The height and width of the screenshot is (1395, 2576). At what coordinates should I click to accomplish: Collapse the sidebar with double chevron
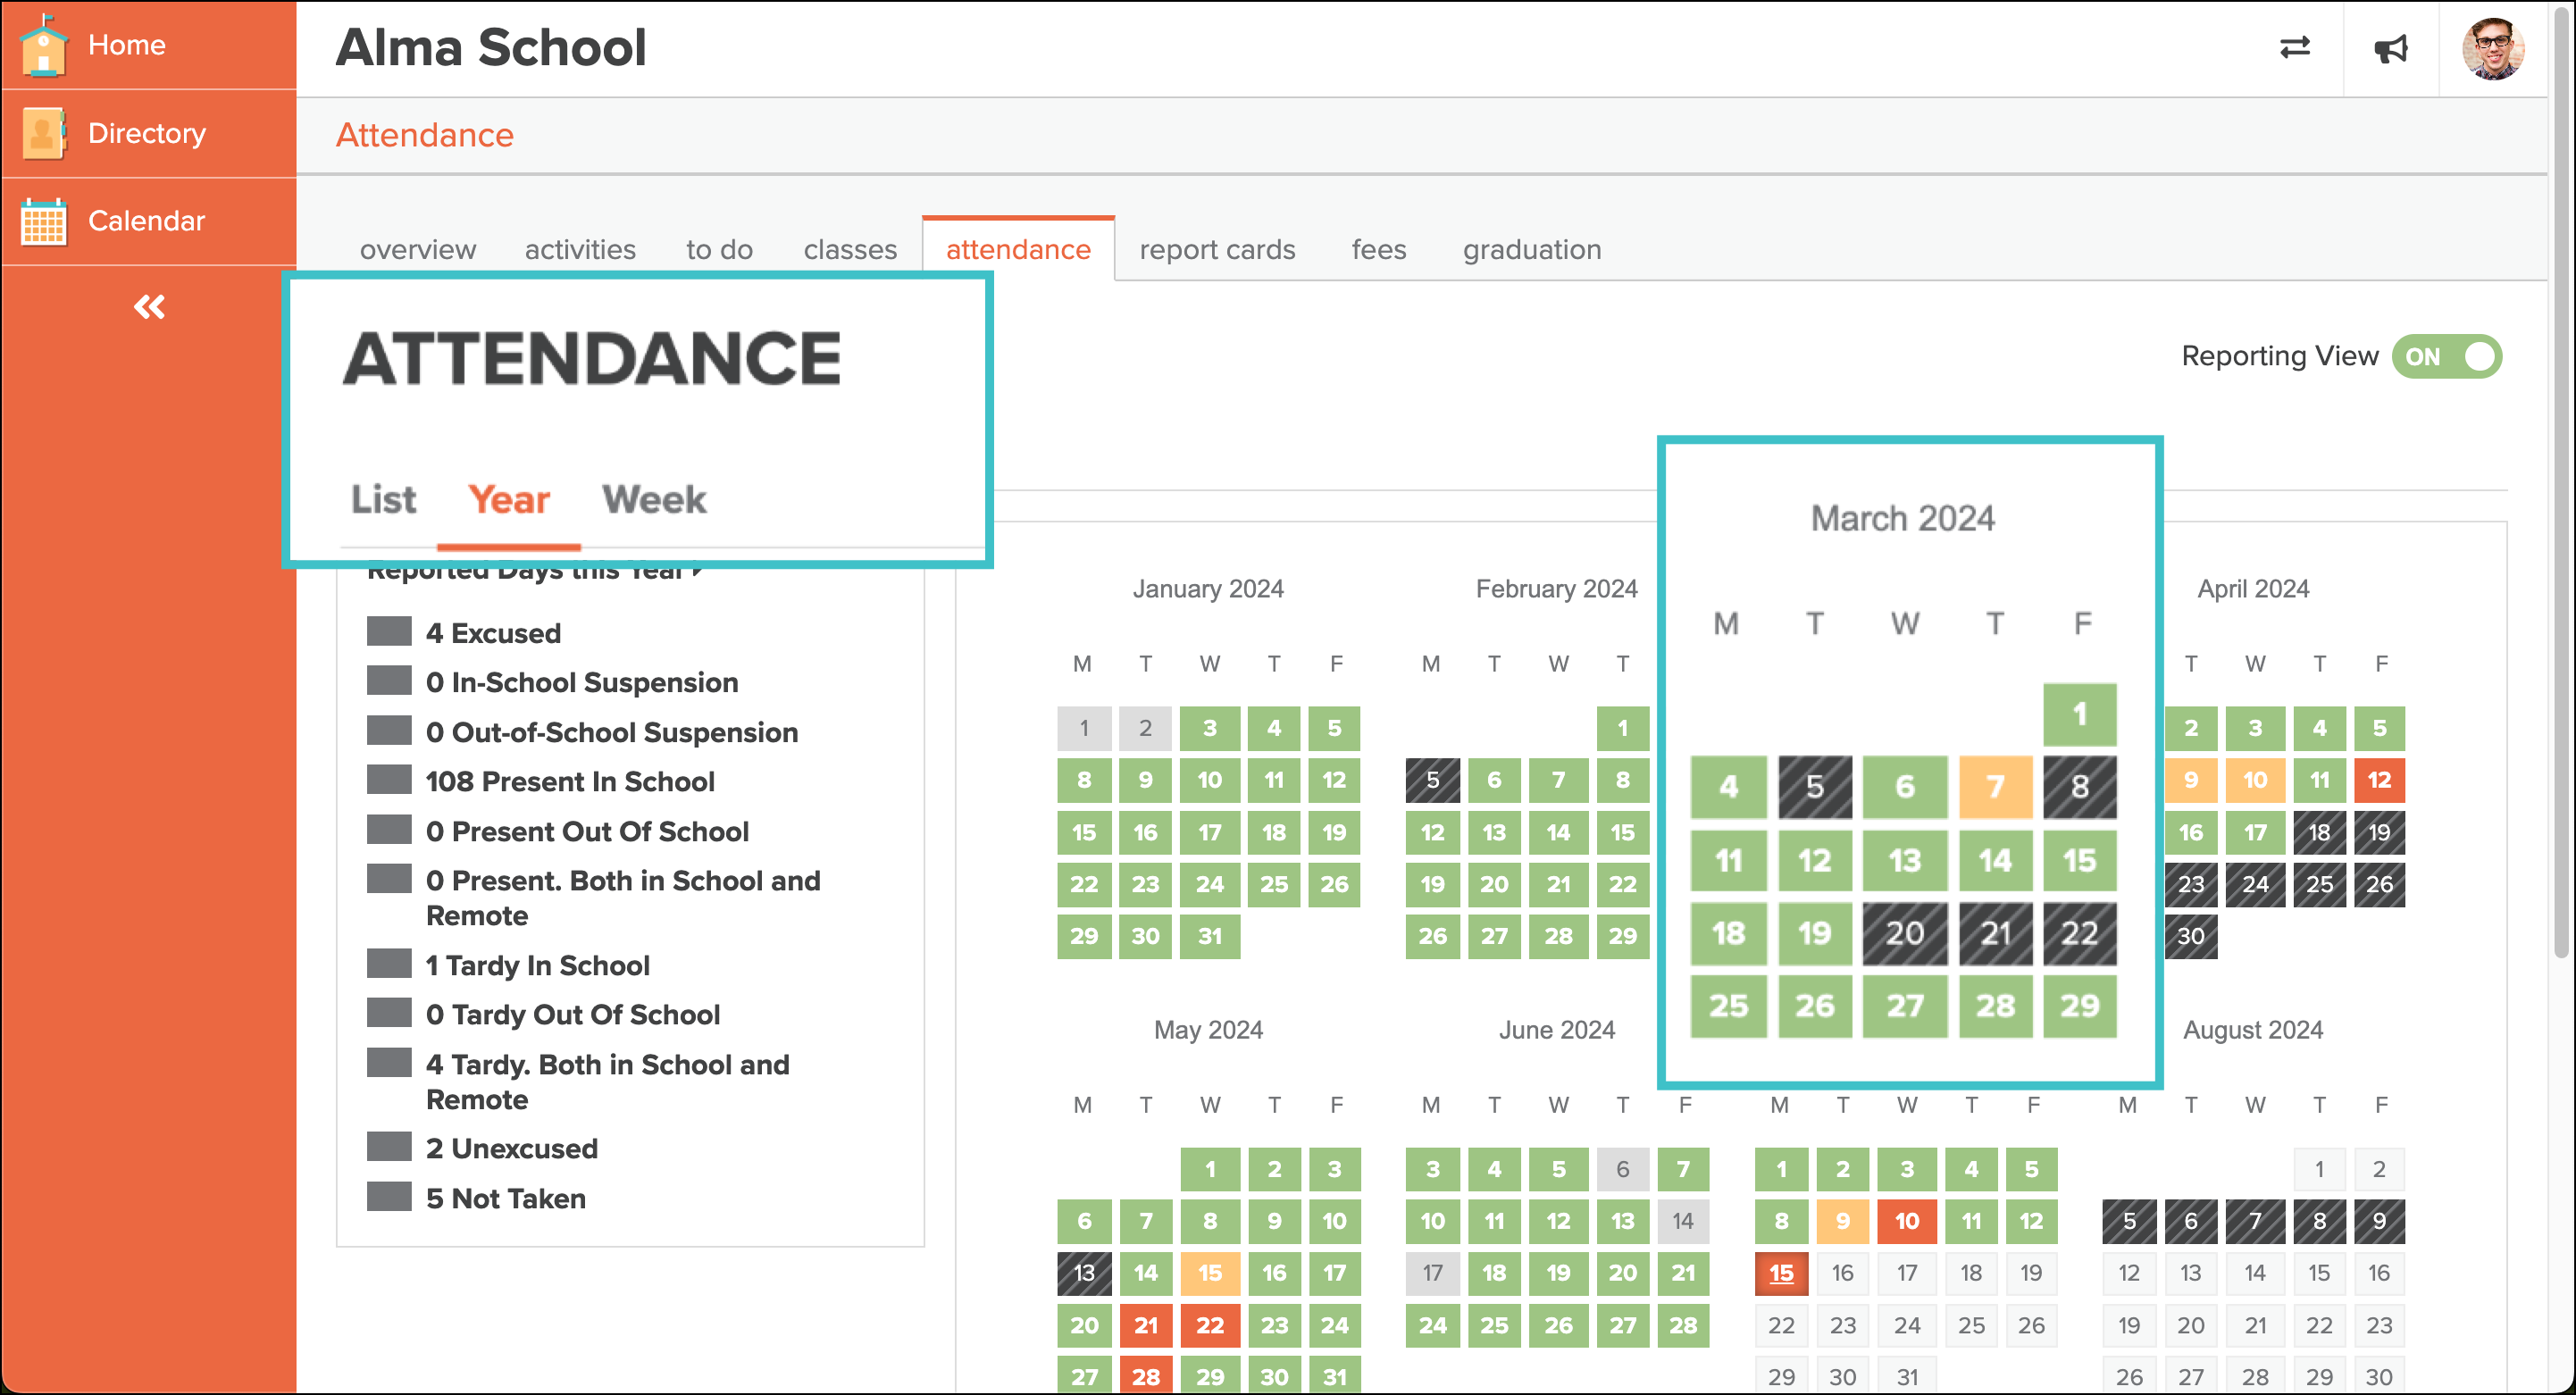(149, 307)
